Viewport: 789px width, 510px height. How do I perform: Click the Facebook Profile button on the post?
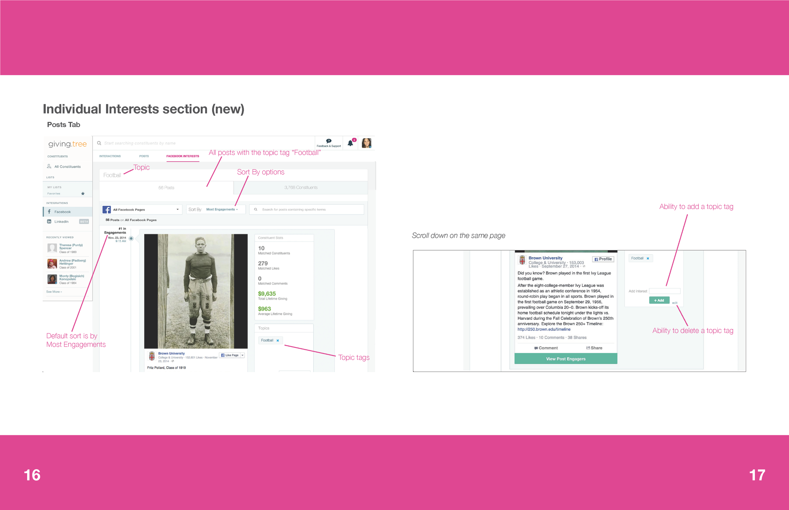603,259
